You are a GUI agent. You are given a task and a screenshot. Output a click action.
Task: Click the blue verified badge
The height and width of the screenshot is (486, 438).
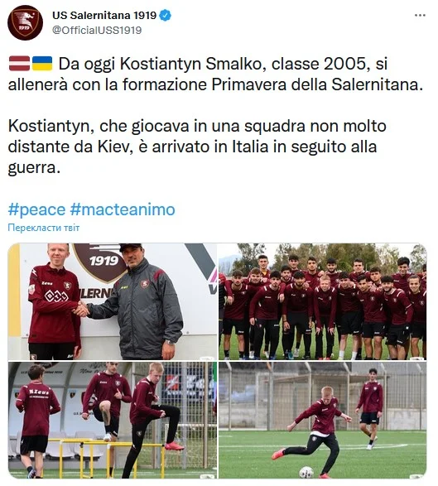pos(166,15)
